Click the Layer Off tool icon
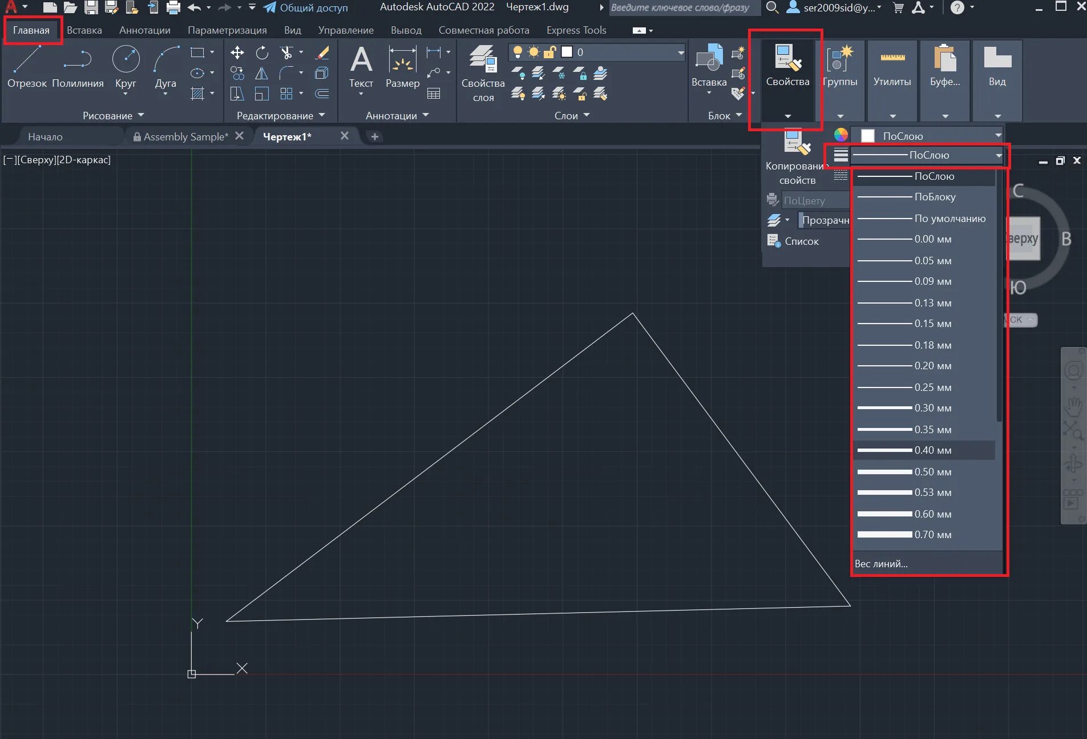The width and height of the screenshot is (1087, 739). pos(518,73)
